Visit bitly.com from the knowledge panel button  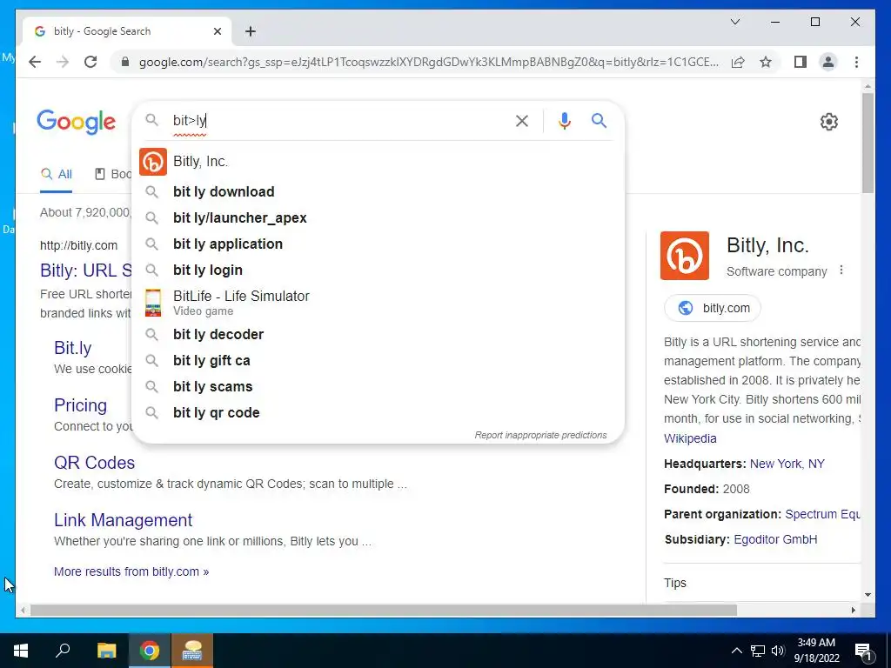pos(712,308)
